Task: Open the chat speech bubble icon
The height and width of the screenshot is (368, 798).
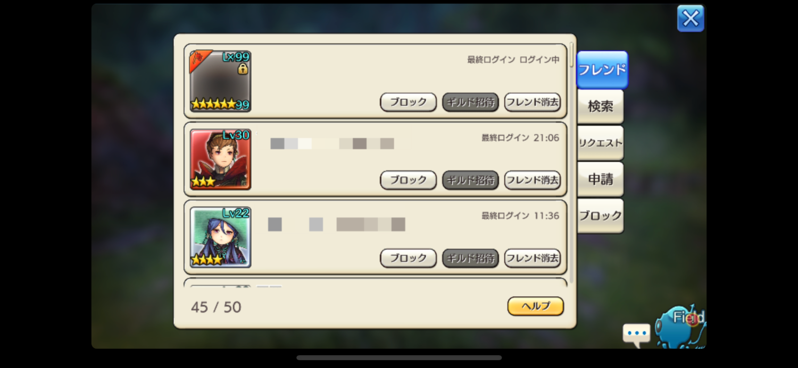Action: click(637, 335)
